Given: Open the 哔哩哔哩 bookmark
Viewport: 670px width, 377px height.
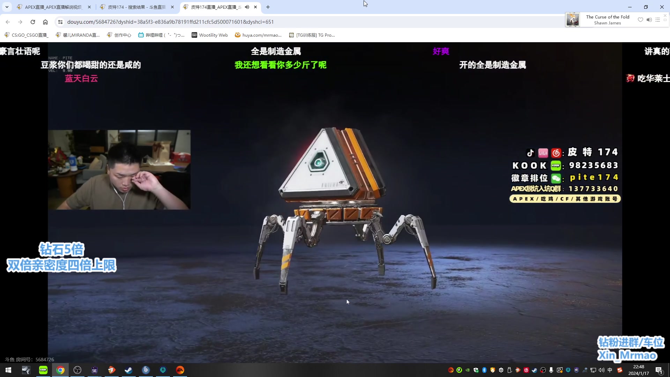Looking at the screenshot, I should click(161, 35).
